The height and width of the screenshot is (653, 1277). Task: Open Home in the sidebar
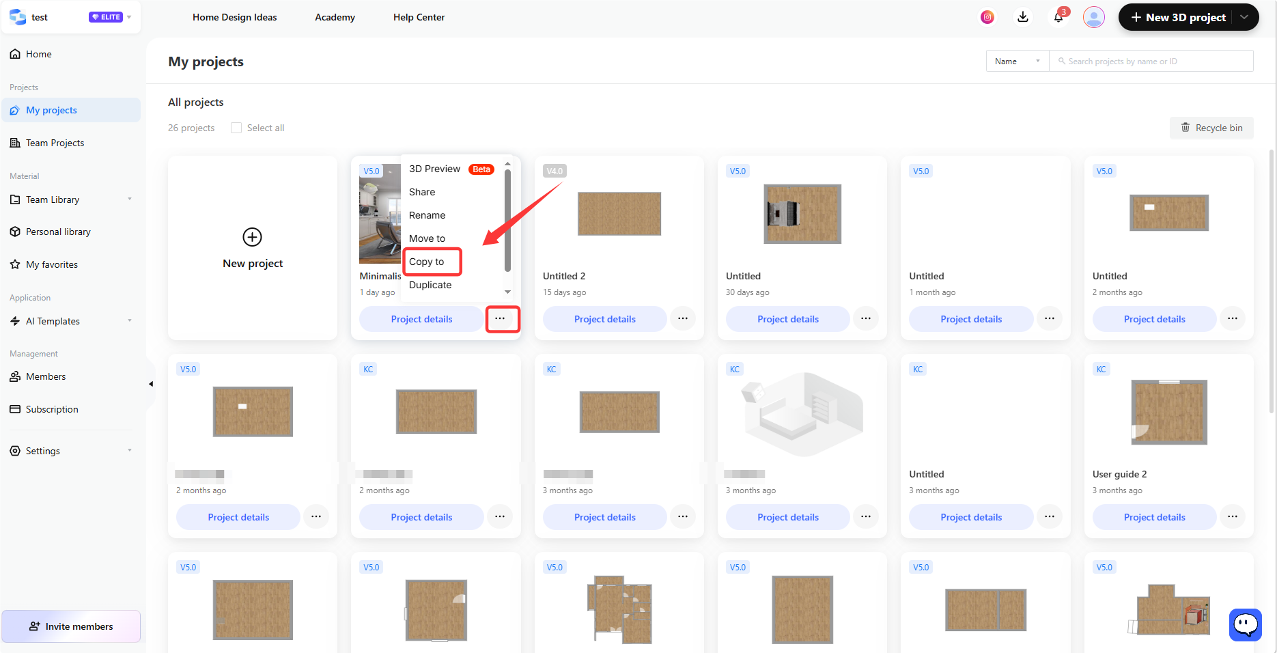coord(38,54)
